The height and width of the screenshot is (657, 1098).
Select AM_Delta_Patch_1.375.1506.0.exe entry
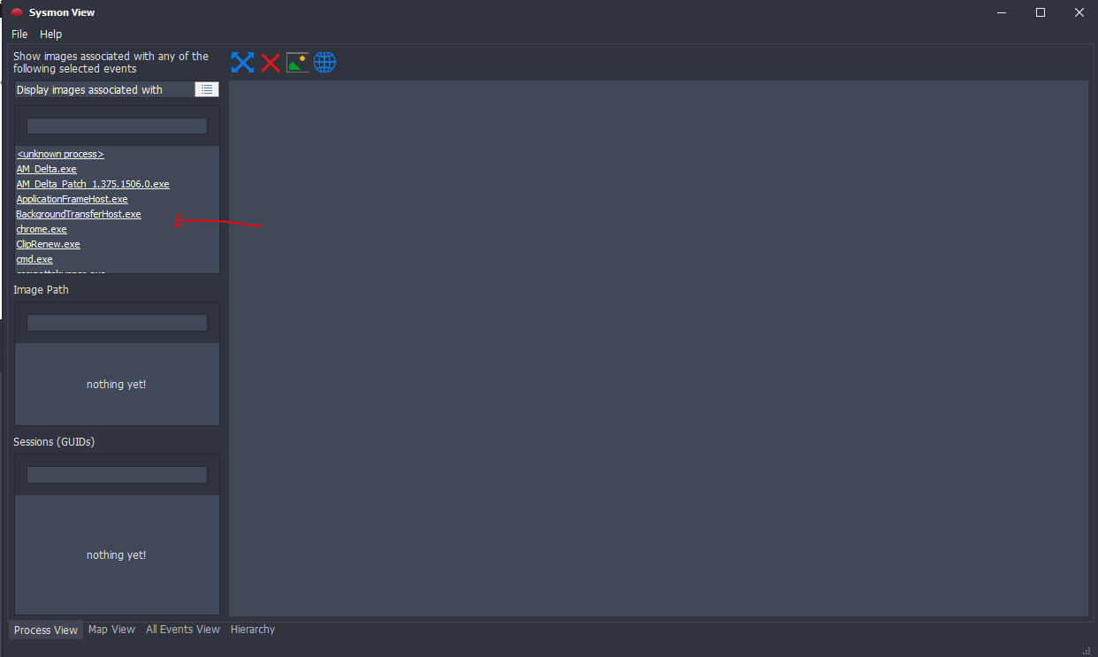pos(93,184)
